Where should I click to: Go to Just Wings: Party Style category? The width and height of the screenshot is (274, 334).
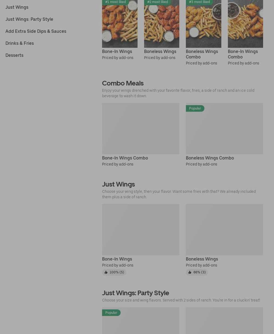[x=29, y=19]
